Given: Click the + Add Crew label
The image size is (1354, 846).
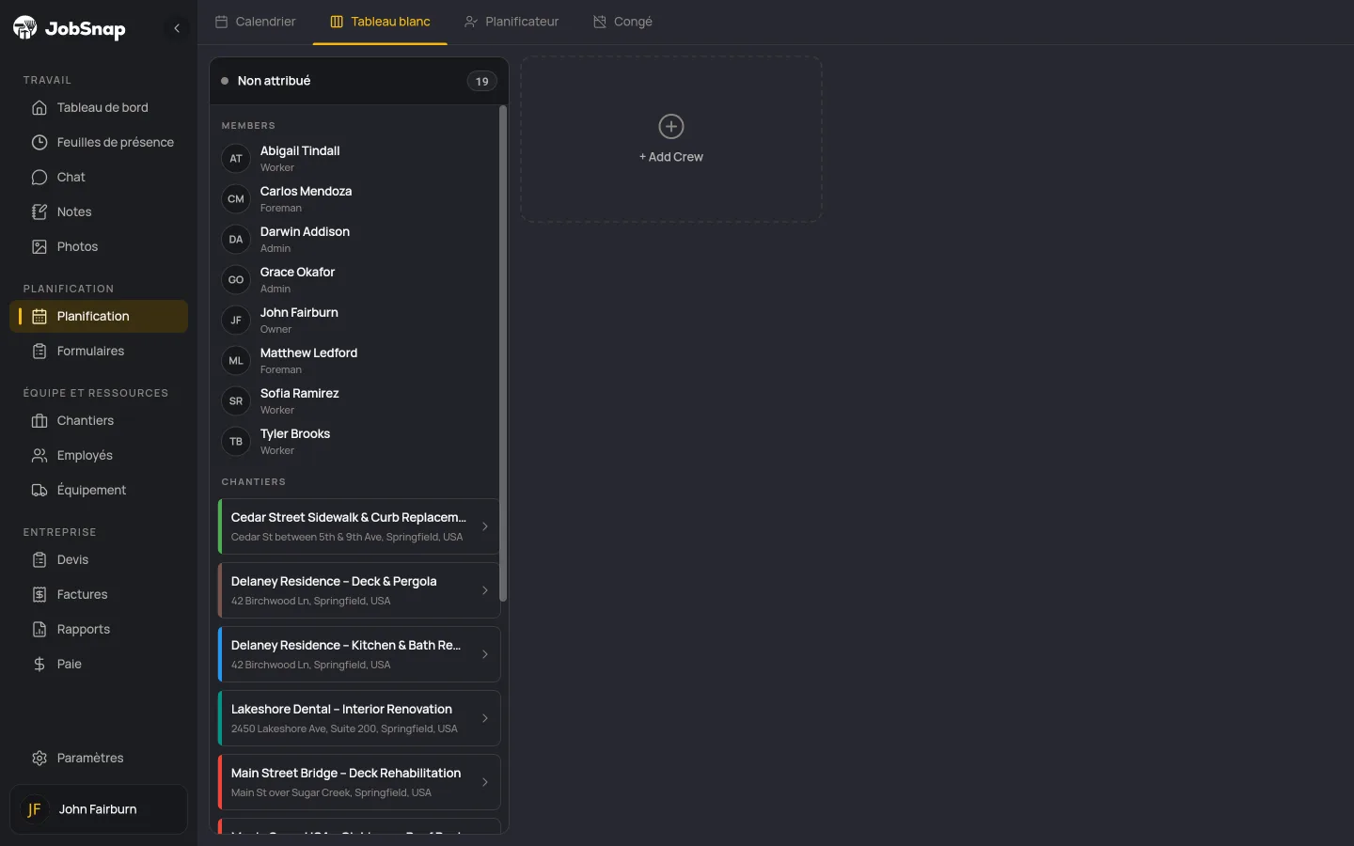Looking at the screenshot, I should pos(671,157).
